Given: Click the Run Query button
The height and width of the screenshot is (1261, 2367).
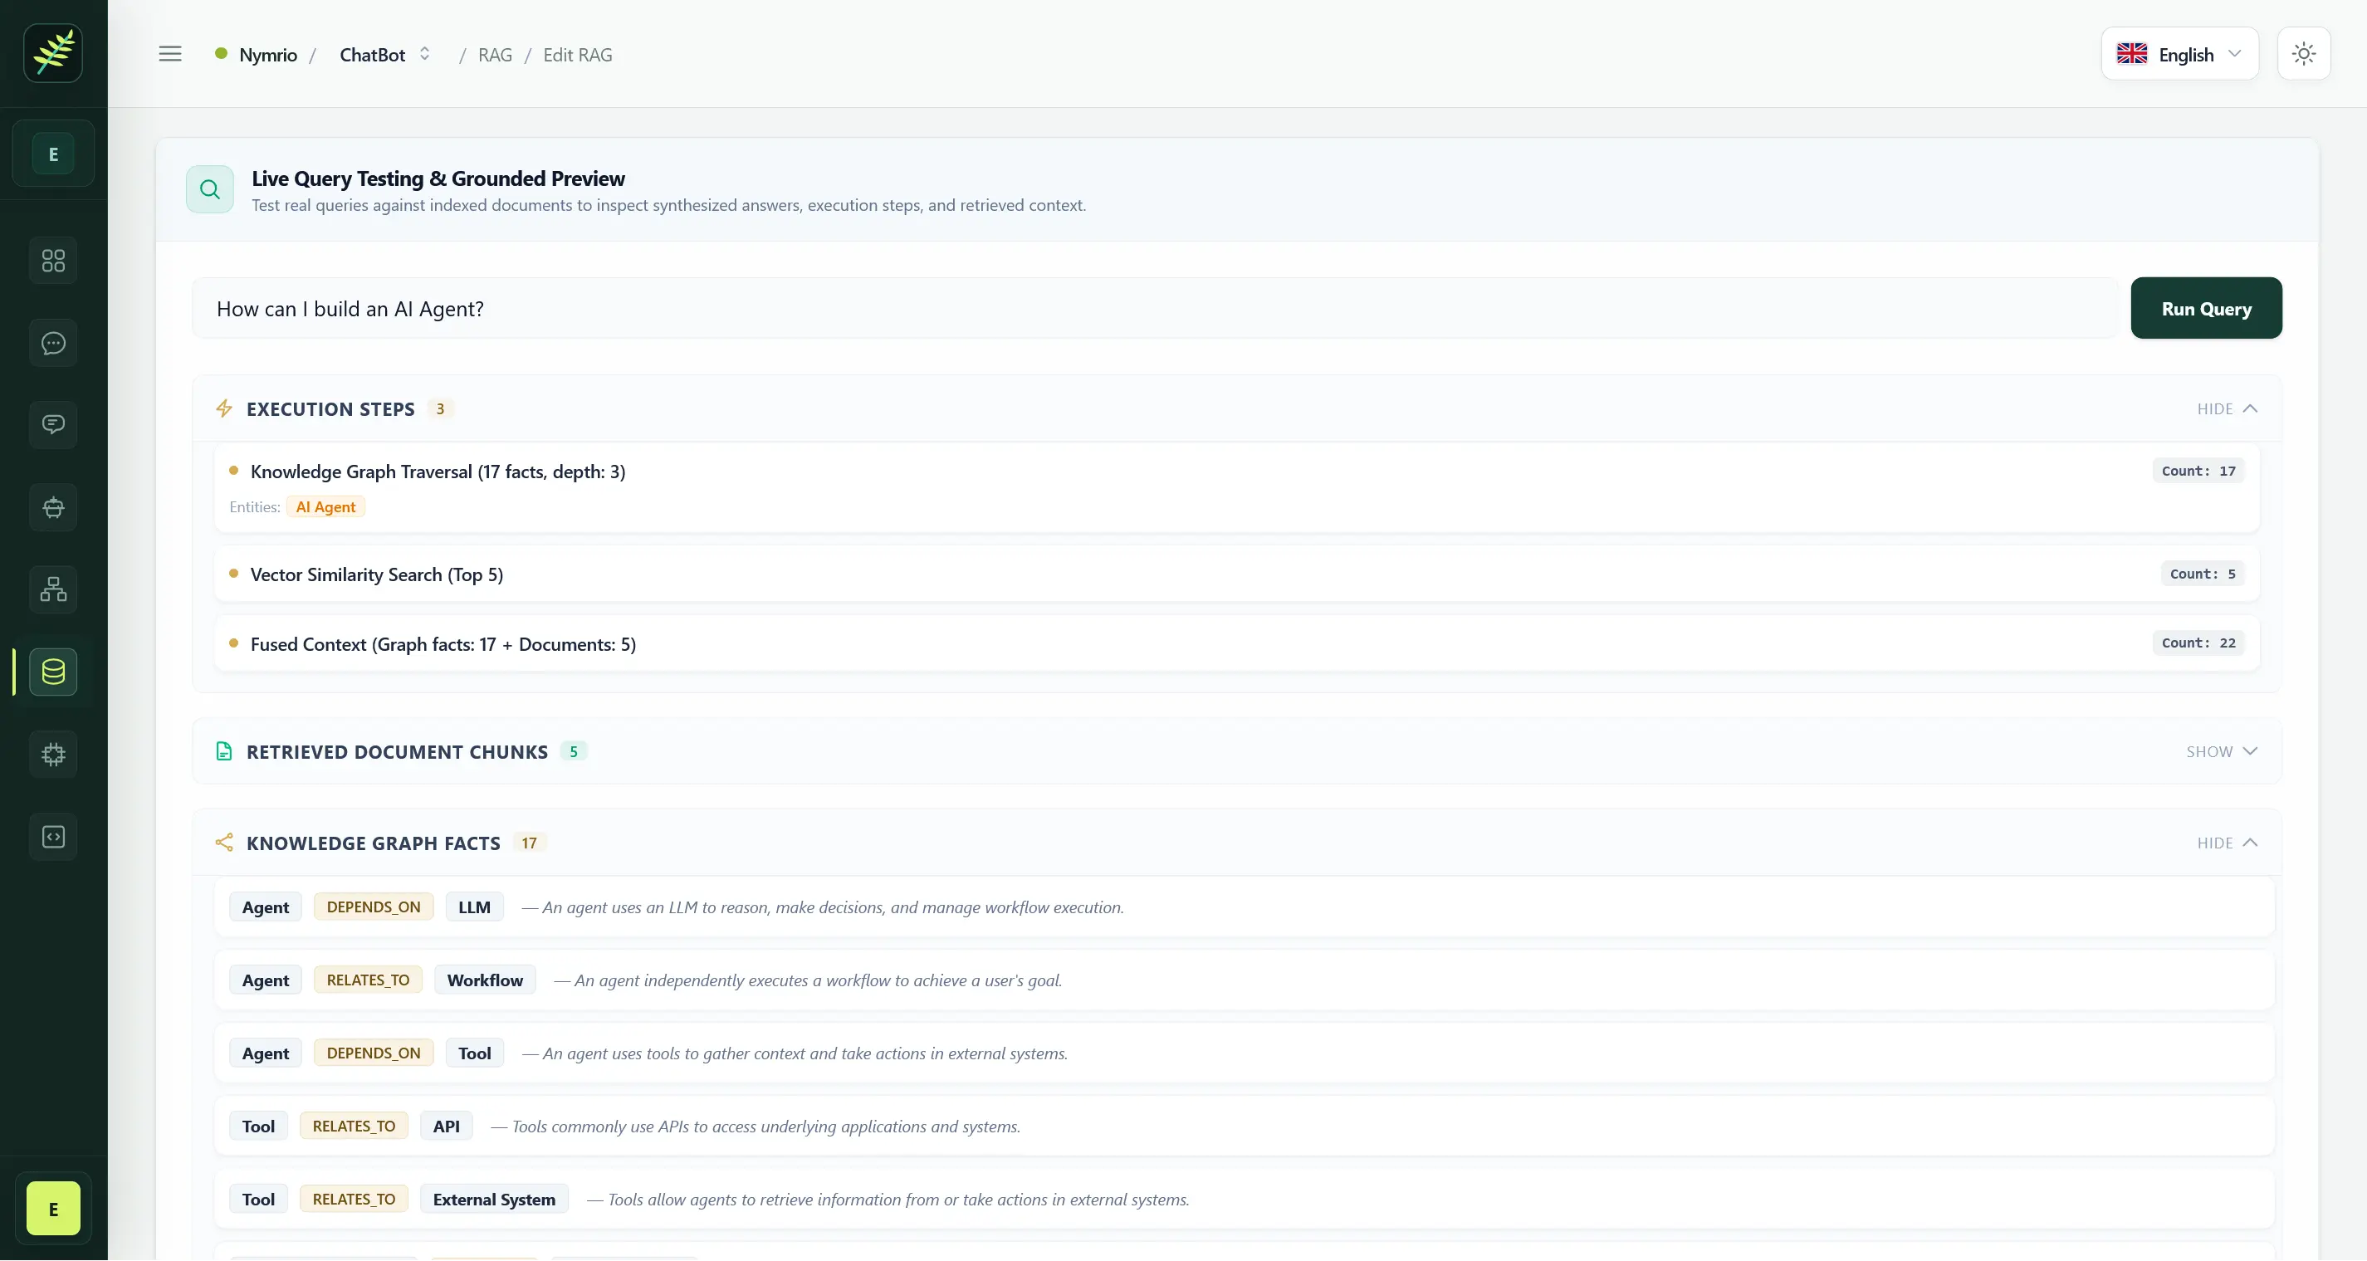Looking at the screenshot, I should click(2206, 309).
